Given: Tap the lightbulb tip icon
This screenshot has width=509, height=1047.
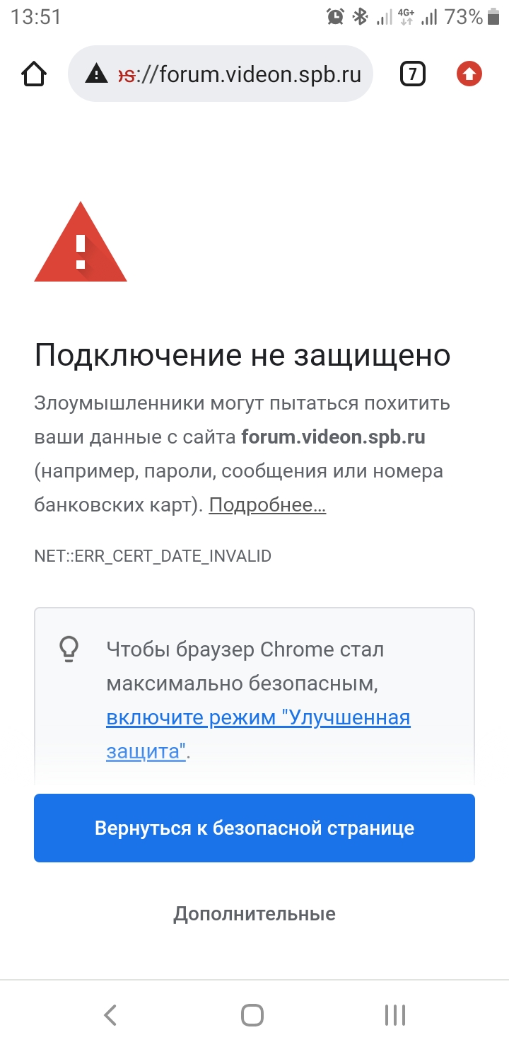Looking at the screenshot, I should pos(69,649).
